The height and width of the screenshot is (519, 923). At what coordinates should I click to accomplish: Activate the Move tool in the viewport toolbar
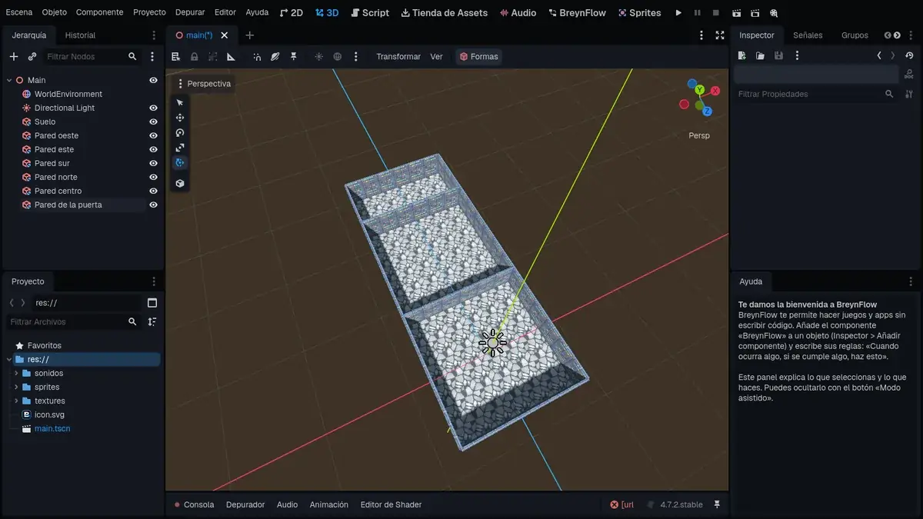tap(180, 118)
